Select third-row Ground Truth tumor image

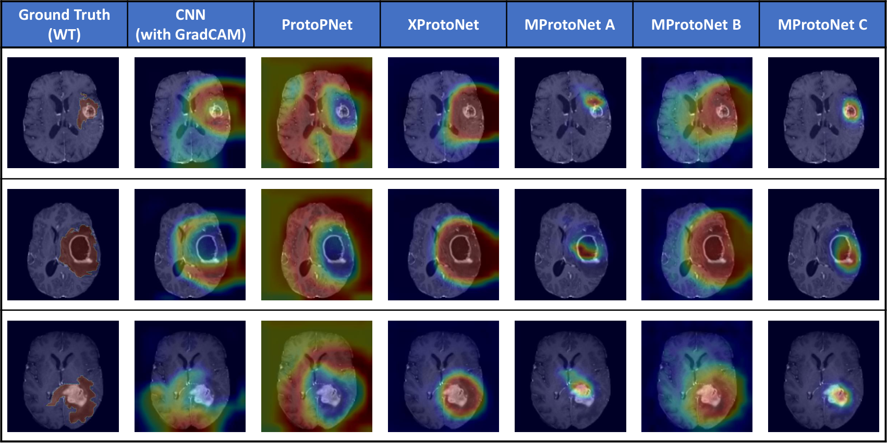click(x=63, y=376)
